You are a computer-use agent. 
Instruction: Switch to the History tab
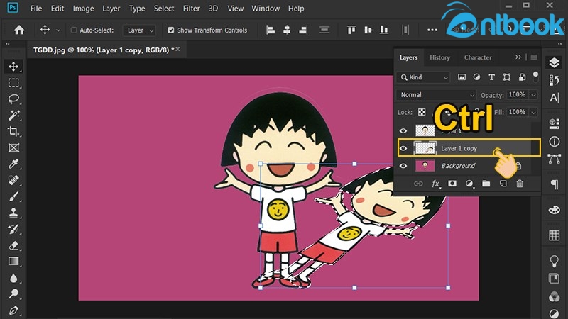439,57
